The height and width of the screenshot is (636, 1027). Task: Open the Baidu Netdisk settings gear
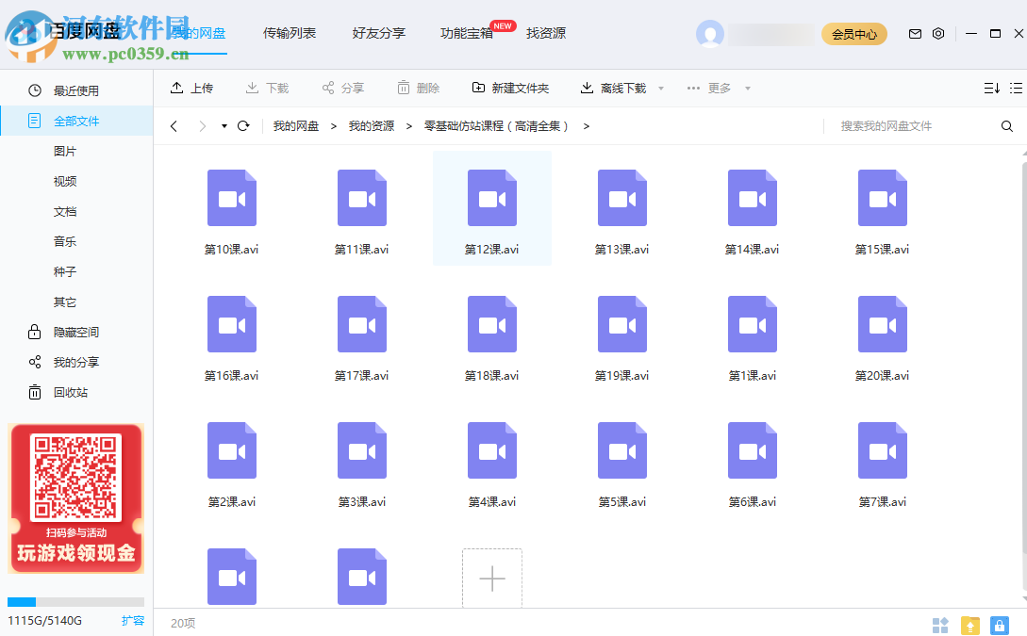coord(937,33)
